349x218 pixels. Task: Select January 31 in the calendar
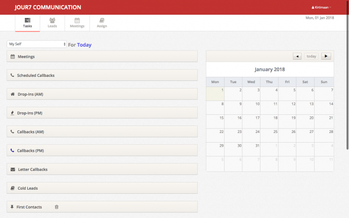pyautogui.click(x=251, y=149)
